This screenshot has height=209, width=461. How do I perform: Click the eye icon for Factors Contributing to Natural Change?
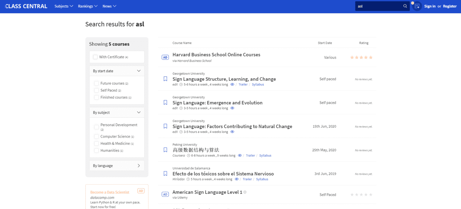click(x=232, y=132)
